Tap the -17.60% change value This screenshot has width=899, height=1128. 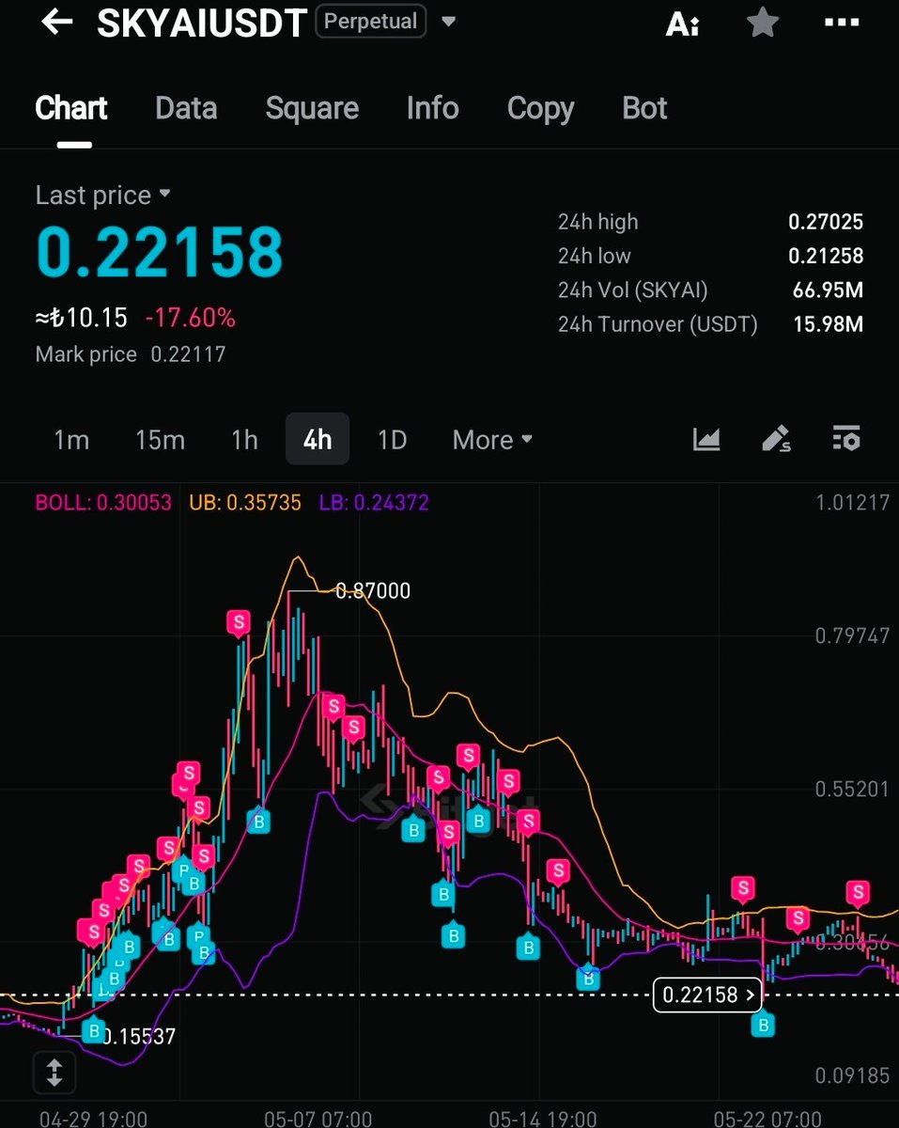click(191, 318)
